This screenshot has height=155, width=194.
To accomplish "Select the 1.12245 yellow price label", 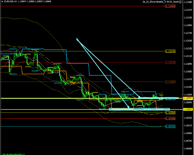I will tap(170, 51).
